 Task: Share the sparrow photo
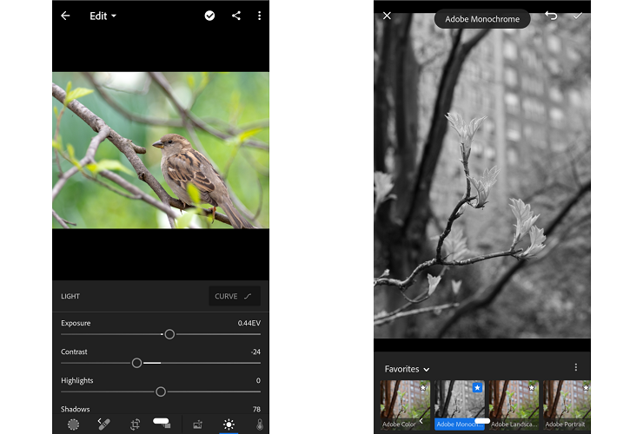click(x=235, y=16)
